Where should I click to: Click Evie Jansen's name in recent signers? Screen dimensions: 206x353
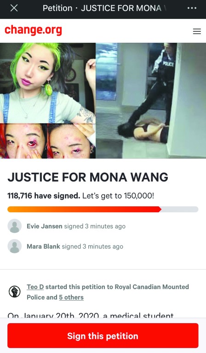coord(44,226)
